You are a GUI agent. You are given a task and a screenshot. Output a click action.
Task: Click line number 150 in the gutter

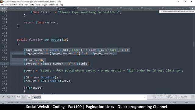pos(5,40)
